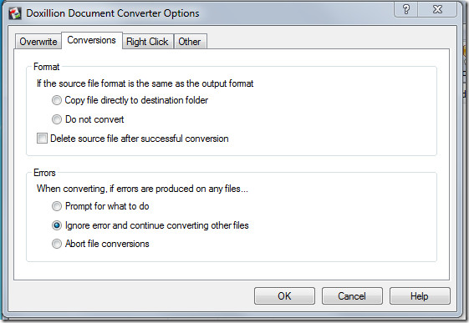Viewport: 469px width, 323px height.
Task: Open the Help button at bottom
Action: pos(420,295)
